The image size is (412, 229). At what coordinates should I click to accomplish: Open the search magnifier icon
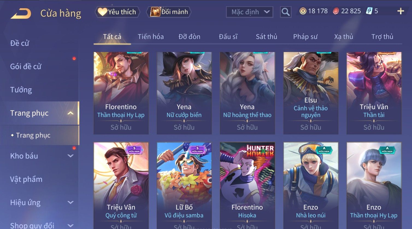[286, 12]
